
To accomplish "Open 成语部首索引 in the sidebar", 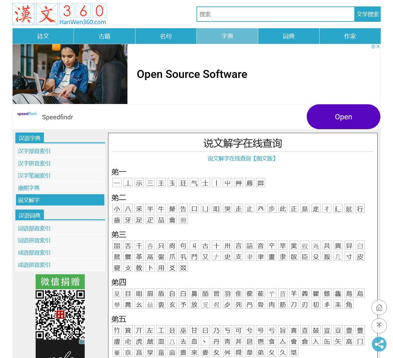I will (34, 253).
